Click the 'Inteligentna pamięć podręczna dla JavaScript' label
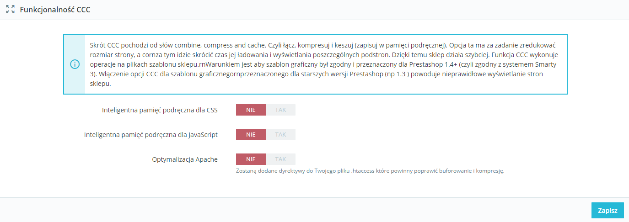Image resolution: width=629 pixels, height=222 pixels. pyautogui.click(x=151, y=135)
